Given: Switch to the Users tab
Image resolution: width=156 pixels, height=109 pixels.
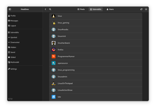Looking at the screenshot, I should pos(110,9).
